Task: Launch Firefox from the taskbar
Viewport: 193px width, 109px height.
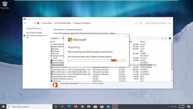Action: 76,107
